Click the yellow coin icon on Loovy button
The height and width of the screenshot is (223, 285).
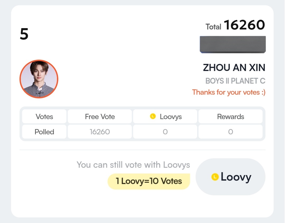click(215, 177)
